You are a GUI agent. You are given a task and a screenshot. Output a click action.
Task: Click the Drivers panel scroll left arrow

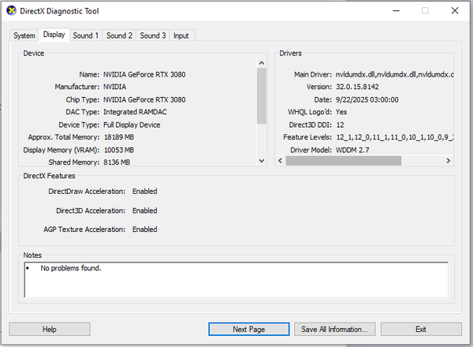(280, 161)
